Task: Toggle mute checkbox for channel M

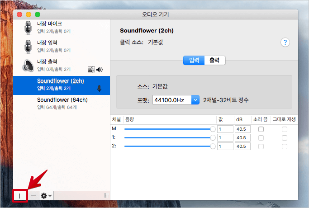Action: coord(261,129)
